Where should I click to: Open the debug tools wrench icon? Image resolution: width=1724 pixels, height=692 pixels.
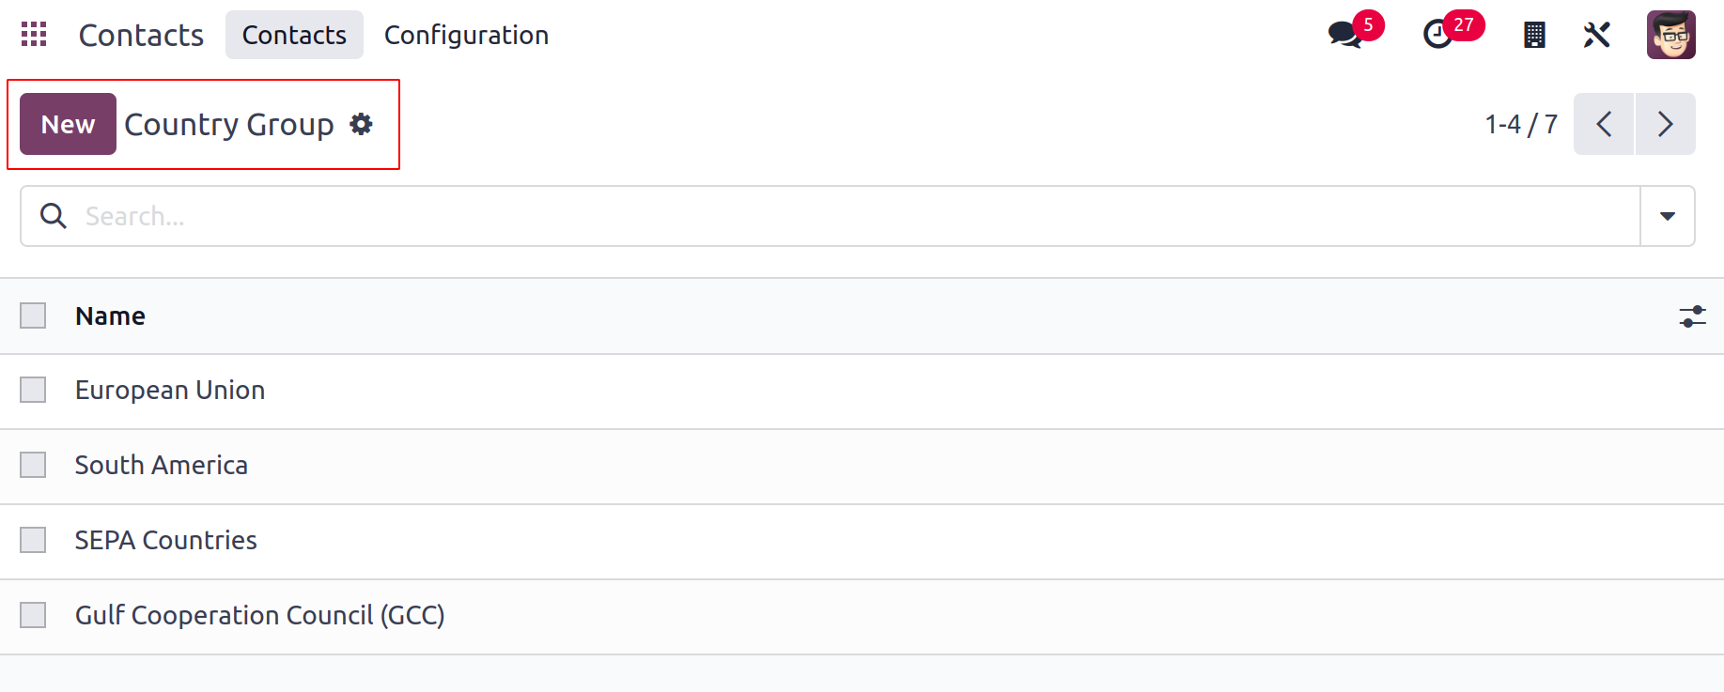click(1597, 35)
